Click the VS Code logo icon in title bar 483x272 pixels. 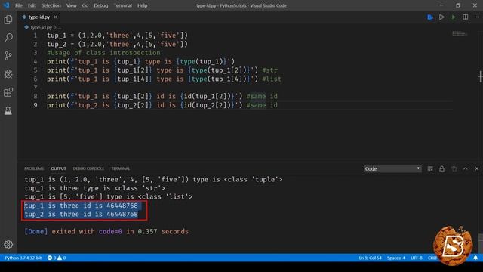6,5
